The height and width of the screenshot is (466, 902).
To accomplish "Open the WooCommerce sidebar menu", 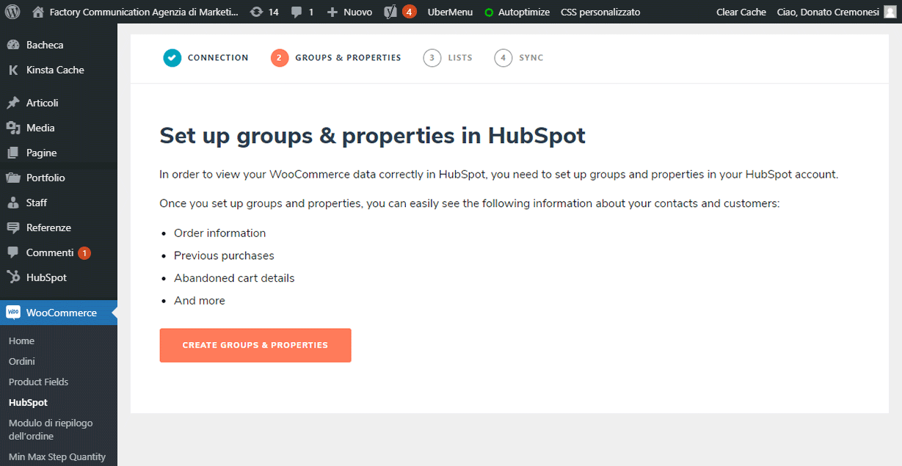I will [x=59, y=313].
